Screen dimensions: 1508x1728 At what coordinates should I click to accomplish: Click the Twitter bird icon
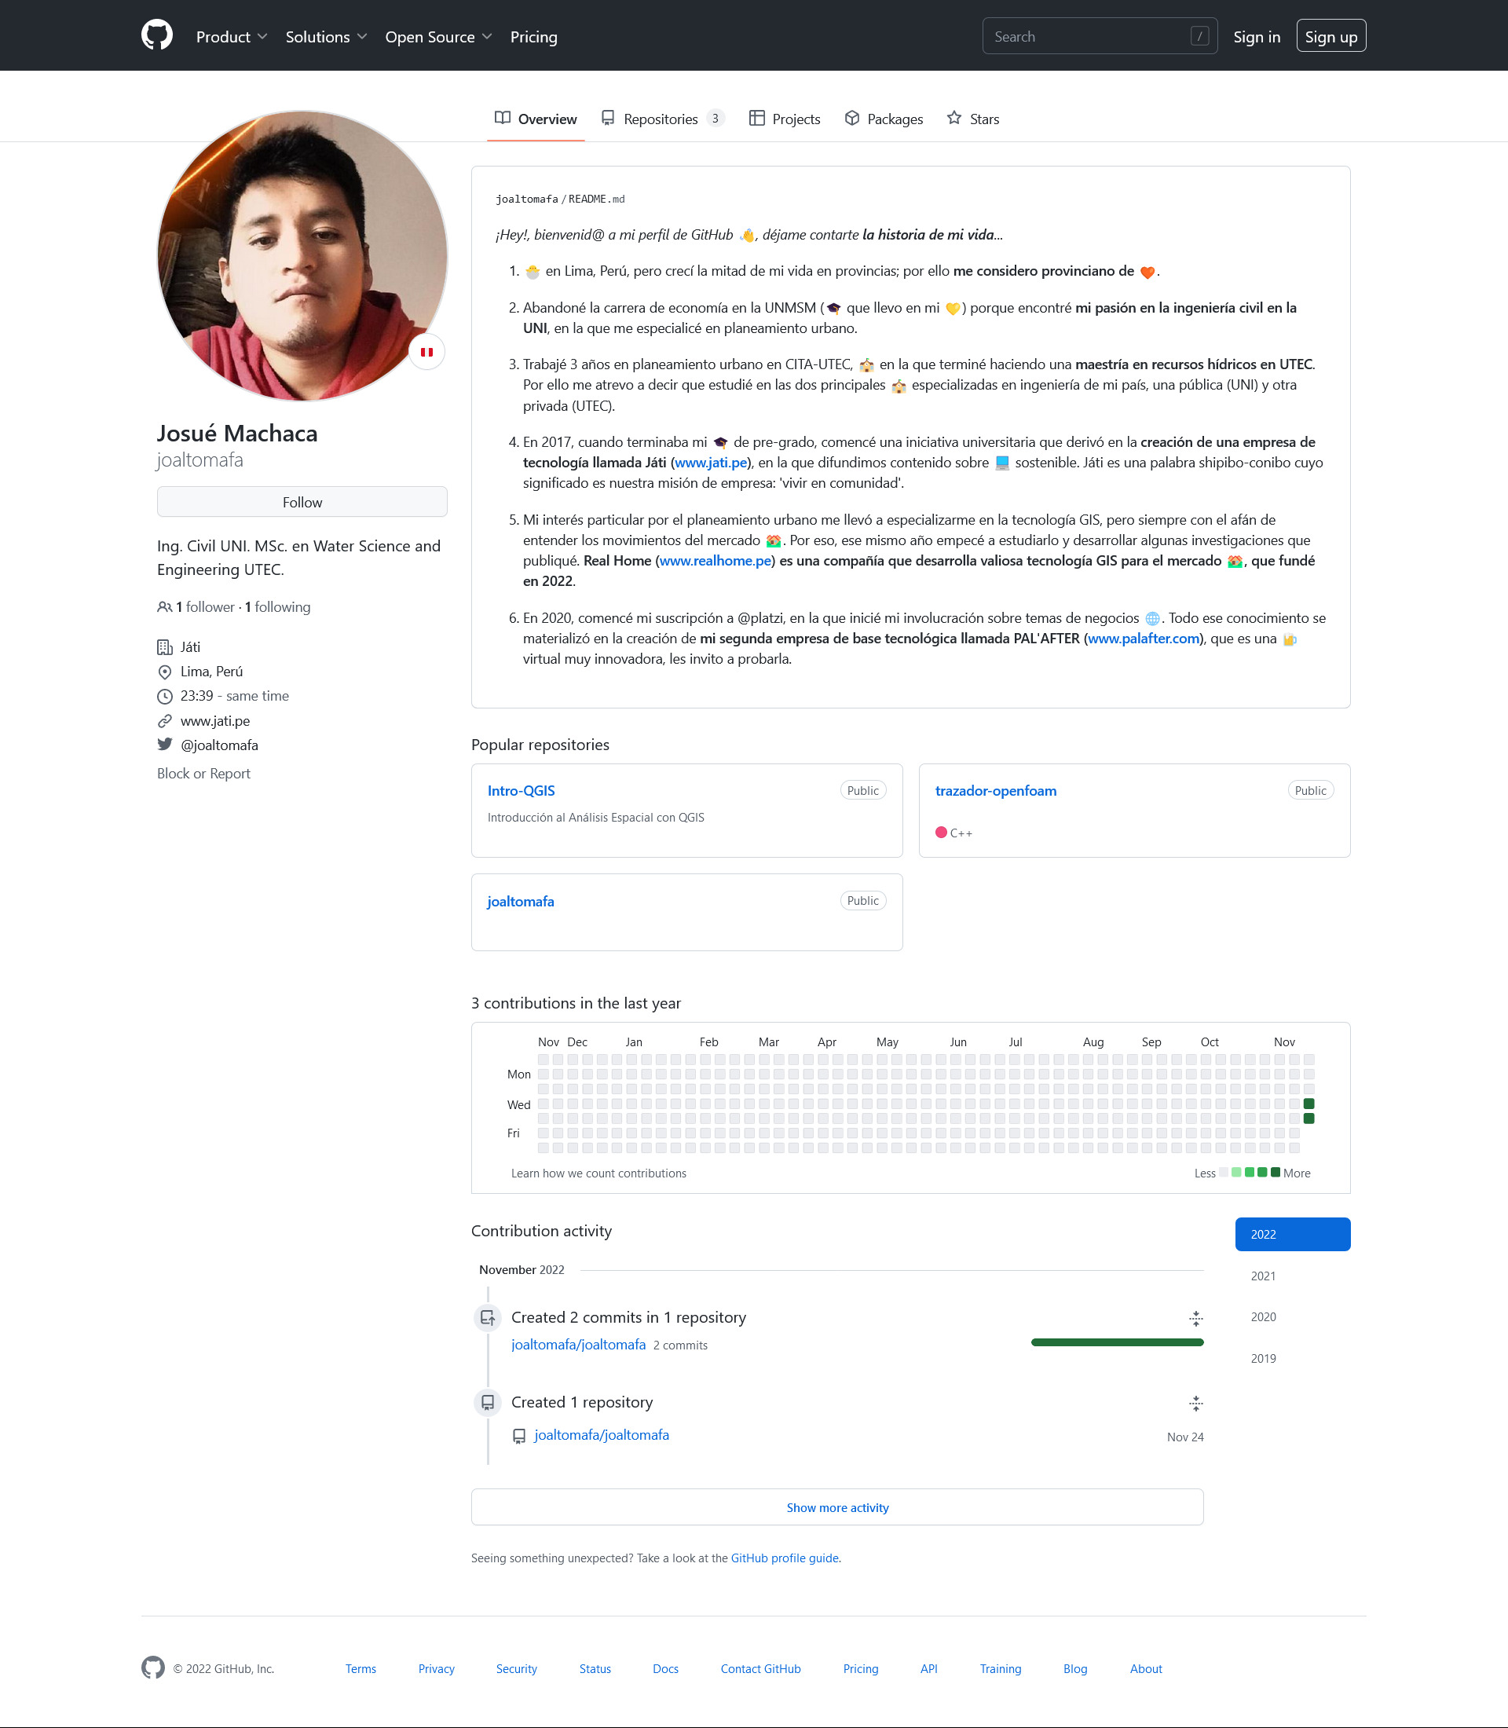click(x=165, y=744)
